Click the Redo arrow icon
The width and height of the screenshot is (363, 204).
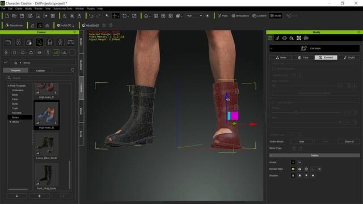coord(98,16)
